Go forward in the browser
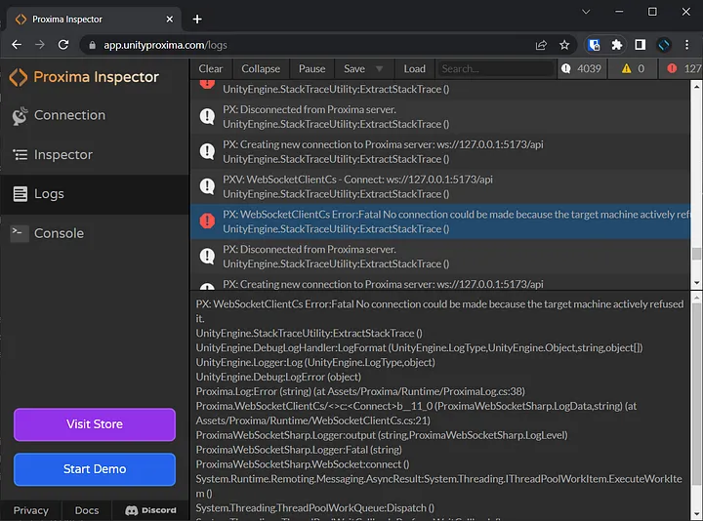Screen dimensions: 703x521 click(40, 45)
